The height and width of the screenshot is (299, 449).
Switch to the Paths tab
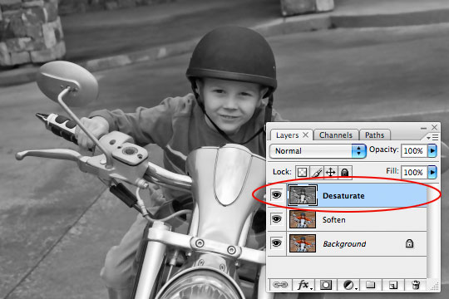pos(374,135)
